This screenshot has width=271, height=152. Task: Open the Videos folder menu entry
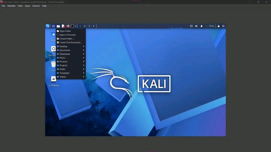(71, 77)
